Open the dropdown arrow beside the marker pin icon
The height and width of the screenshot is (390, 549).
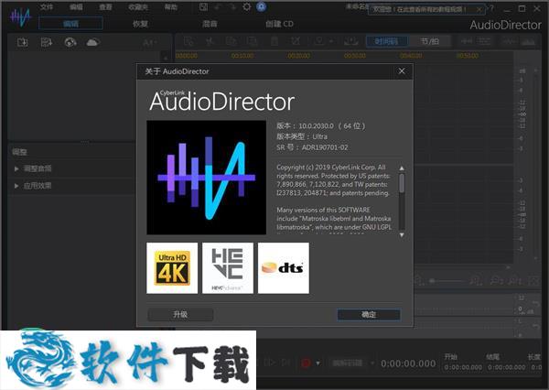coord(331,41)
